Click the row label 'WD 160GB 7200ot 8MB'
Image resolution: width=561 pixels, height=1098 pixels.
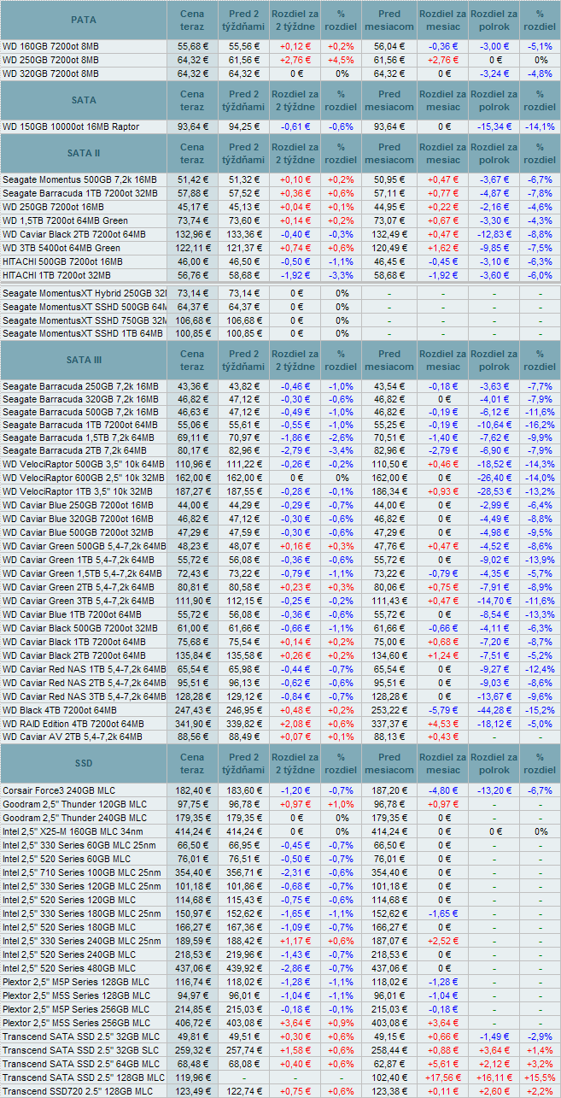coord(50,46)
